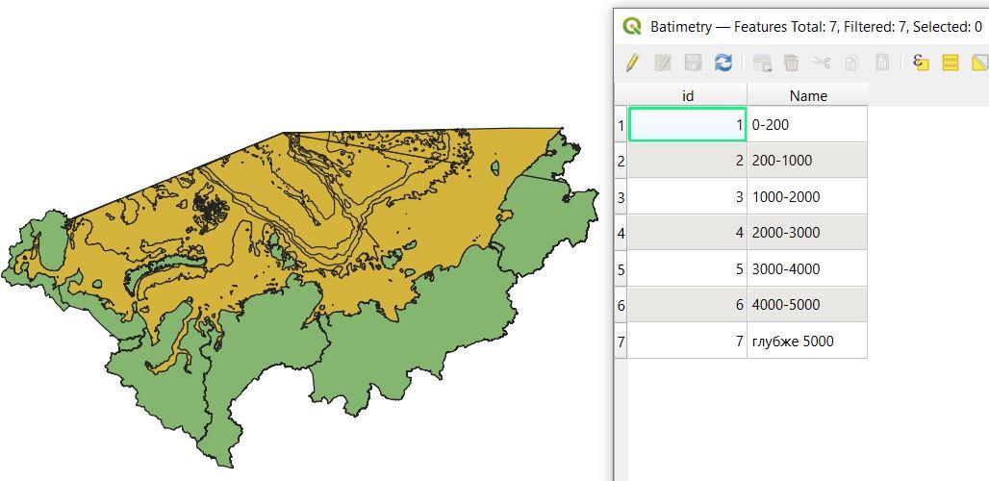Click the cell containing 200-1000

806,161
